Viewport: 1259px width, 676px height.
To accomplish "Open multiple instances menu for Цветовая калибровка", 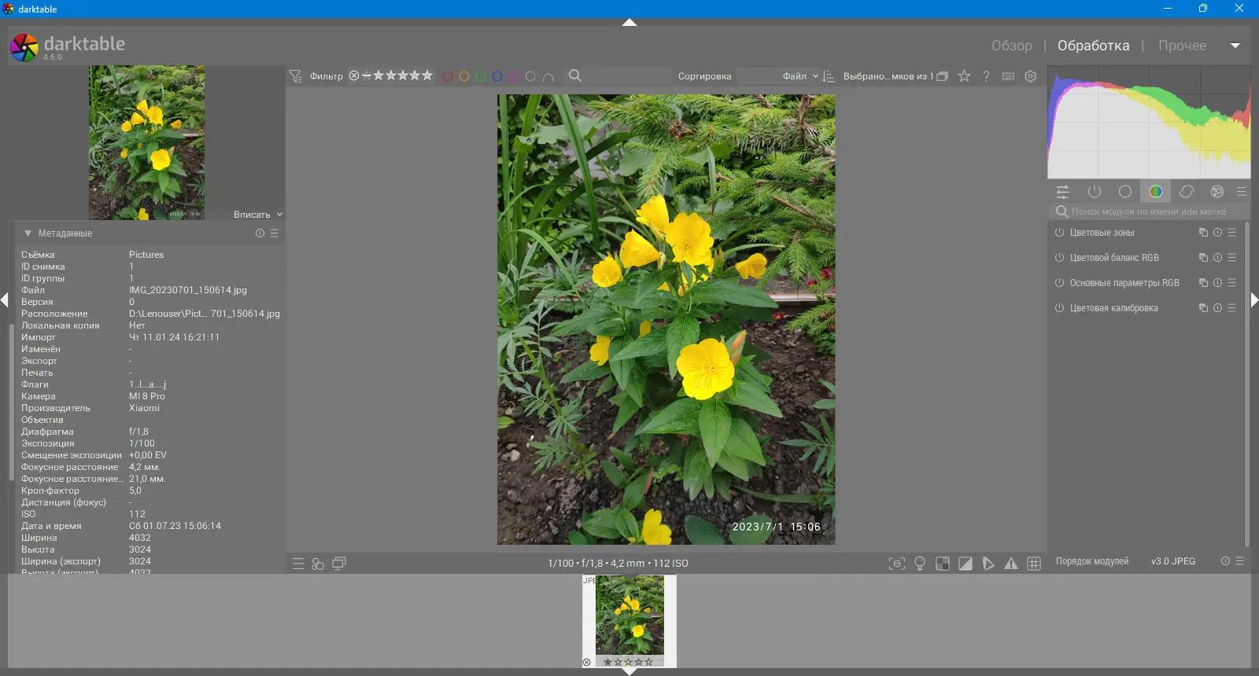I will 1203,308.
